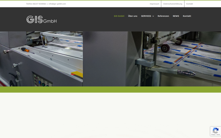Open the Über uns page
This screenshot has height=138, width=221.
click(133, 16)
